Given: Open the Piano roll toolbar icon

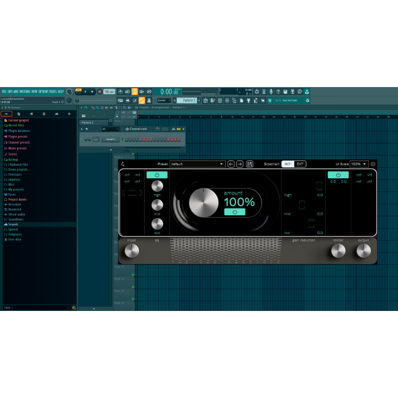Looking at the screenshot, I should click(213, 100).
